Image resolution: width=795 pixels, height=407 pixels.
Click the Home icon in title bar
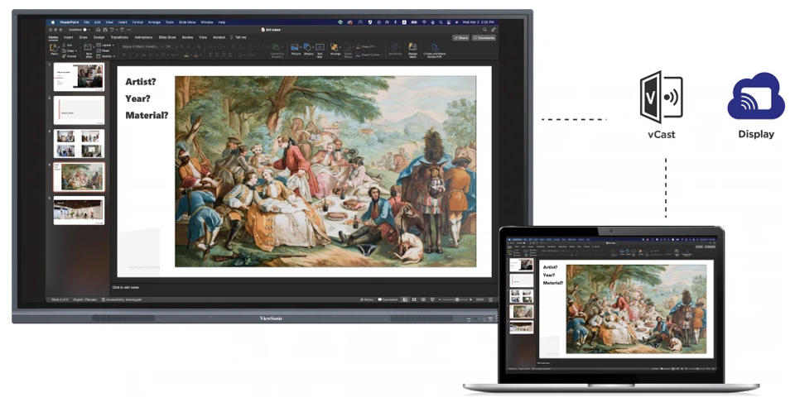click(x=98, y=29)
